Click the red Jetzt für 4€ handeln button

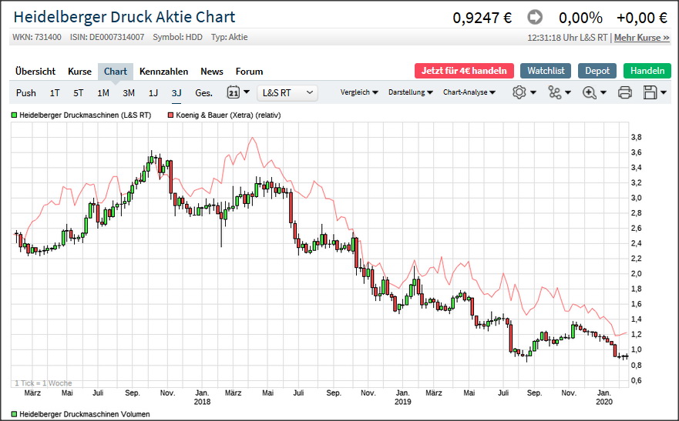coord(464,71)
